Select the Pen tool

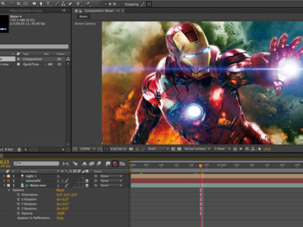tap(41, 4)
